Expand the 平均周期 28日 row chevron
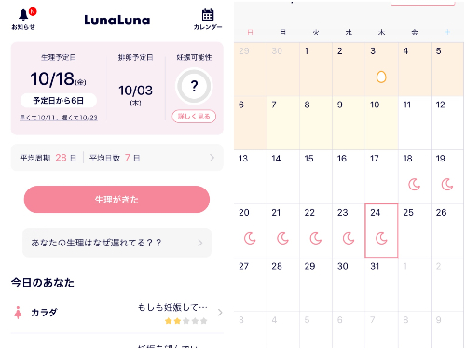Screen dimensions: 466x350 pyautogui.click(x=212, y=158)
